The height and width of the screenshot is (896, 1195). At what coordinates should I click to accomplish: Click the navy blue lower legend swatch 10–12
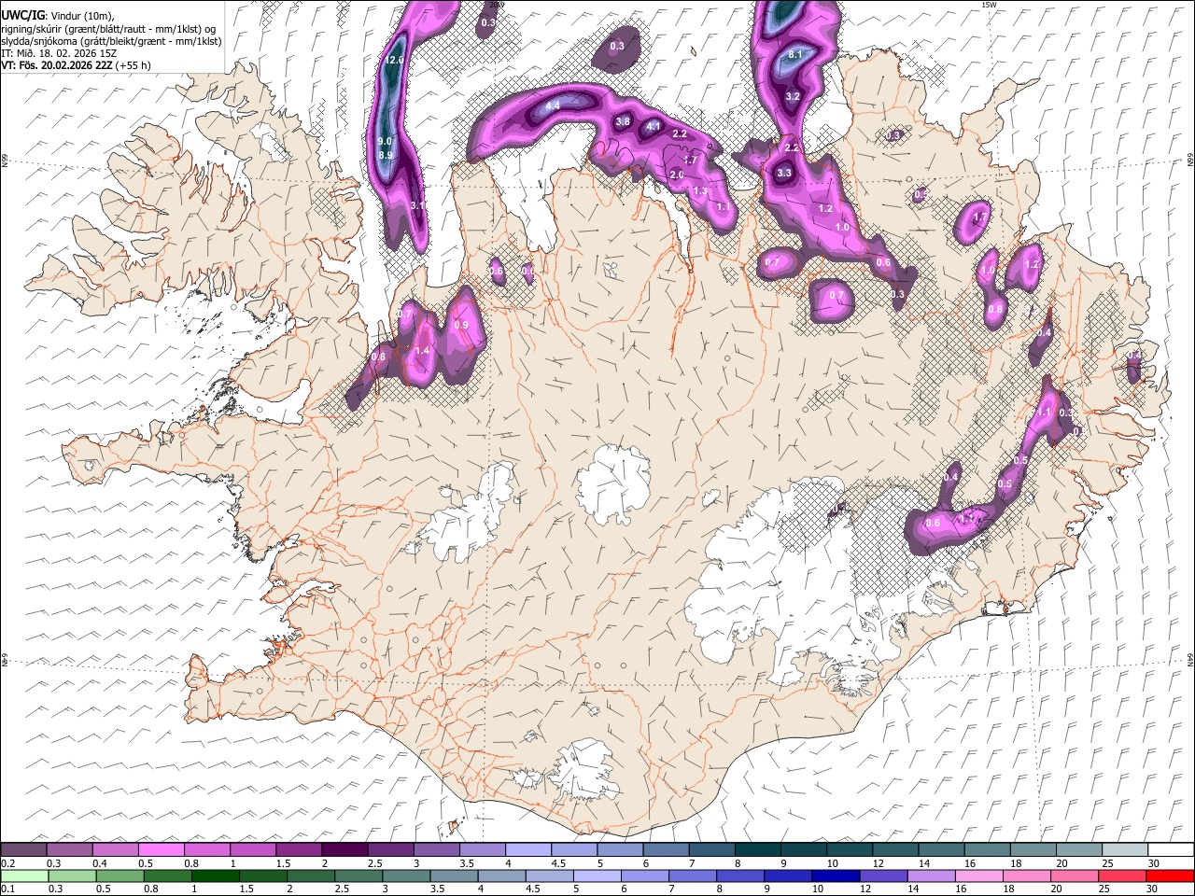click(837, 875)
